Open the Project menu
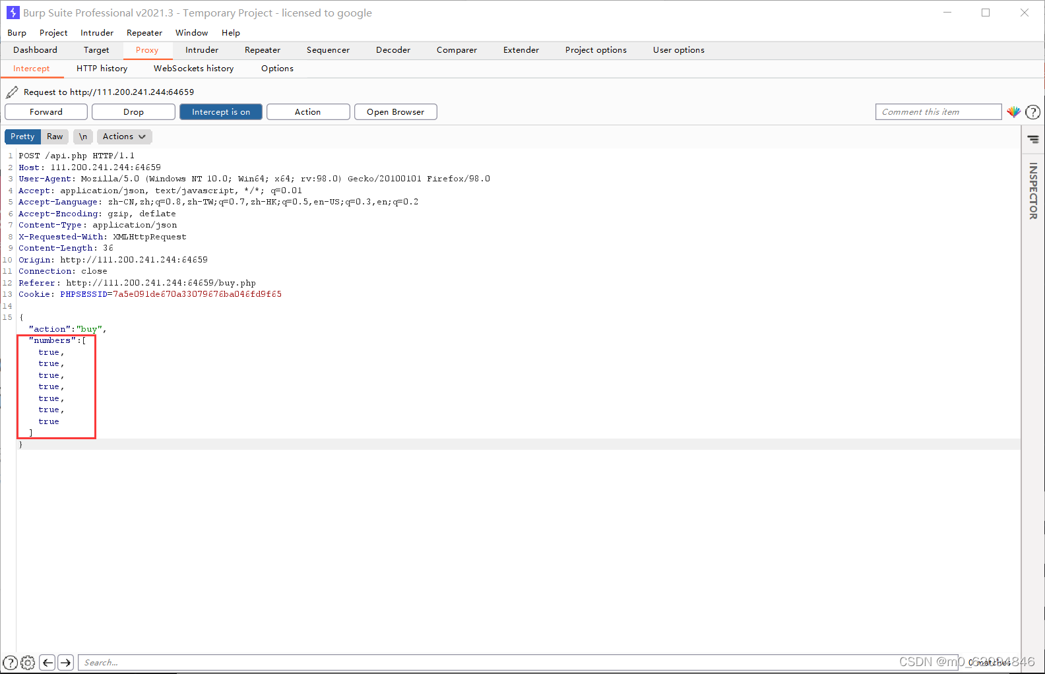1045x674 pixels. pyautogui.click(x=53, y=33)
